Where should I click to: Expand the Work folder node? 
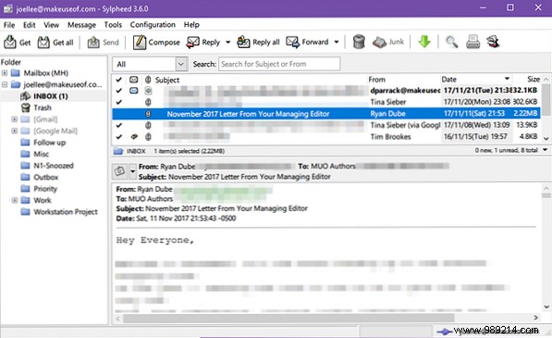tap(15, 200)
